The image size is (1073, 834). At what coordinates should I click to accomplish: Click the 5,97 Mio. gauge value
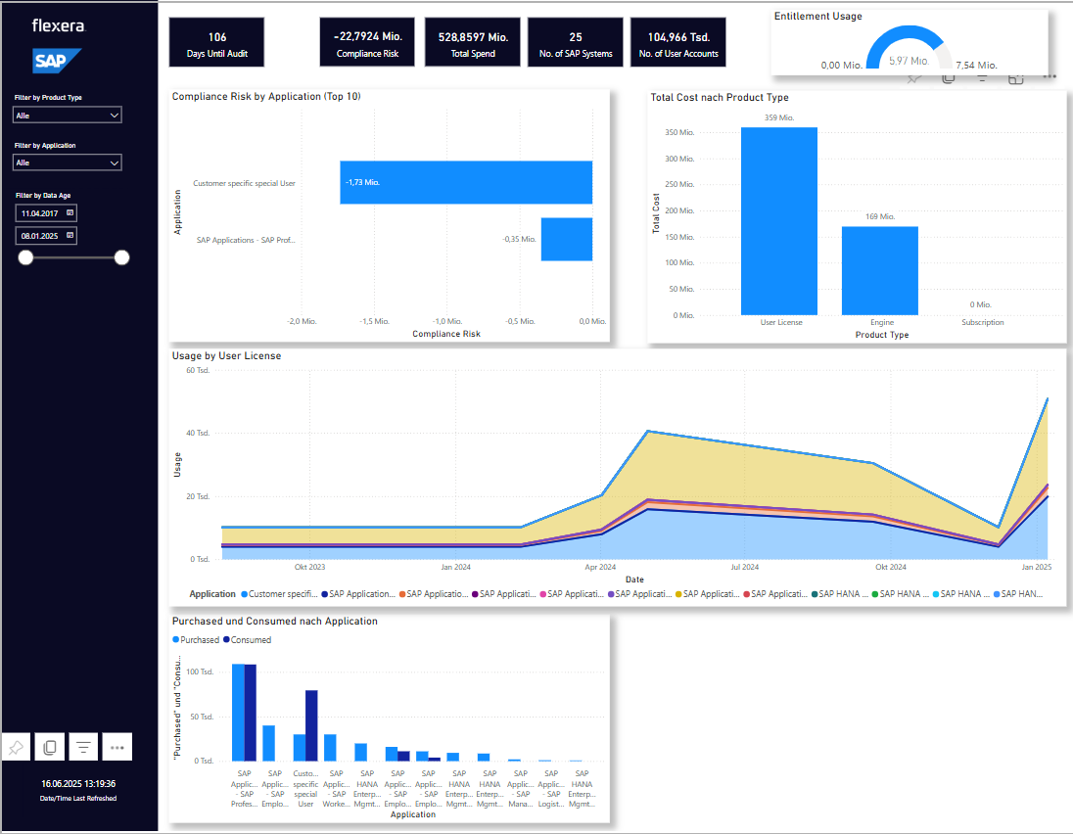pyautogui.click(x=909, y=61)
